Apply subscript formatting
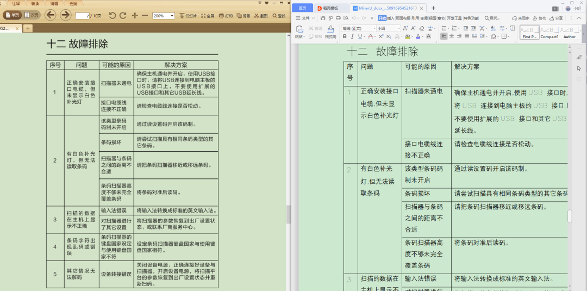 tap(389, 36)
